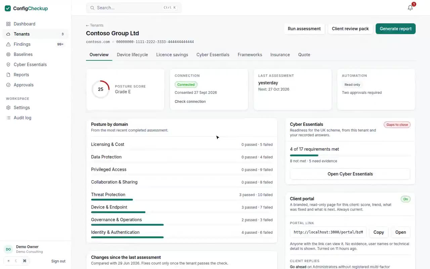
Task: Open the client portal link
Action: click(x=400, y=232)
